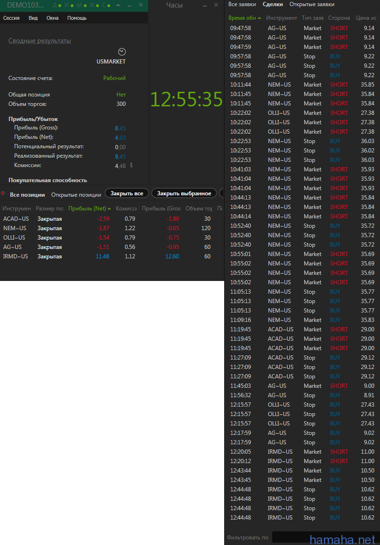Image resolution: width=380 pixels, height=545 pixels.
Task: Select the 10:55:01 NEM~US Market SHORT trade
Action: coord(302,254)
